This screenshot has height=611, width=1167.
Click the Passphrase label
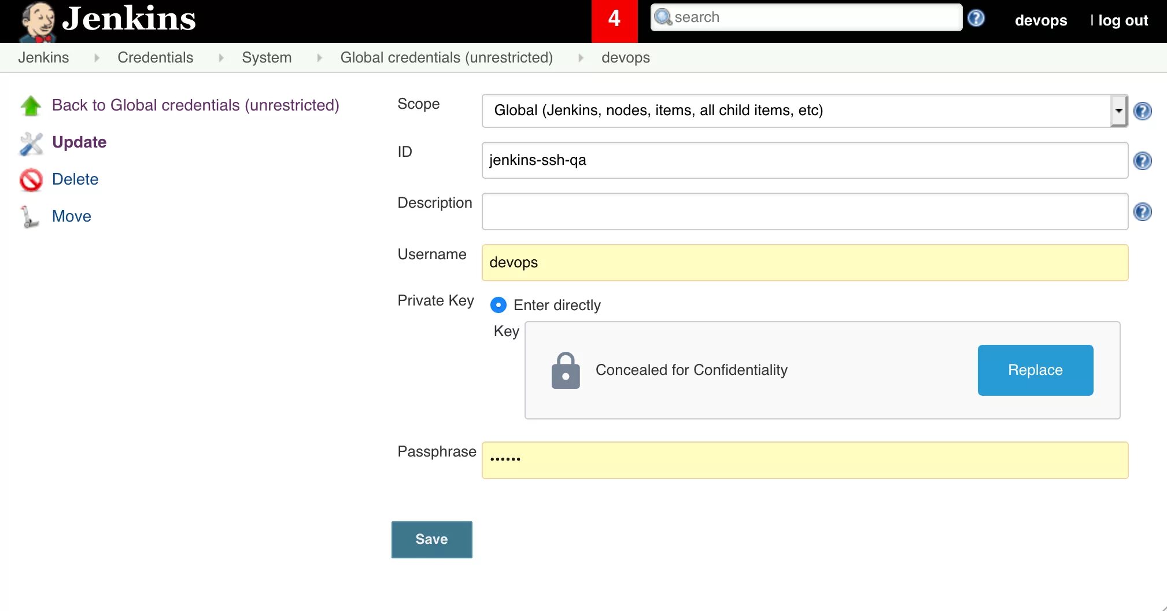(437, 452)
